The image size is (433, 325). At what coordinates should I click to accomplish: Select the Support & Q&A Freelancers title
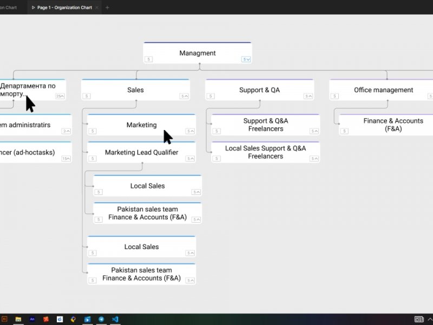coord(266,125)
